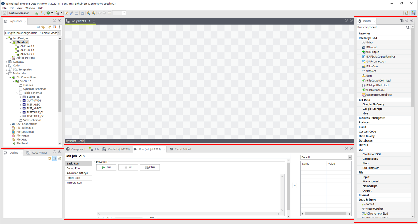
Task: Select the tMap component in the Palette
Action: tap(369, 42)
